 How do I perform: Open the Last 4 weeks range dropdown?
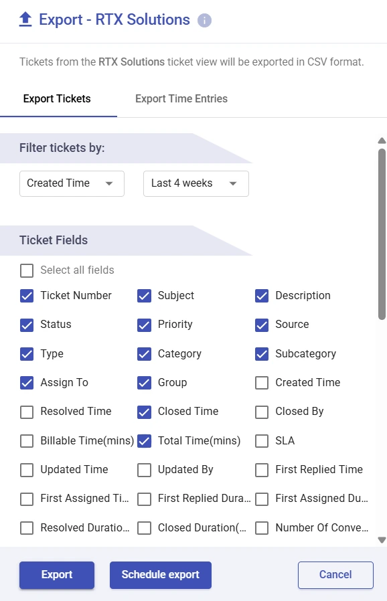196,183
